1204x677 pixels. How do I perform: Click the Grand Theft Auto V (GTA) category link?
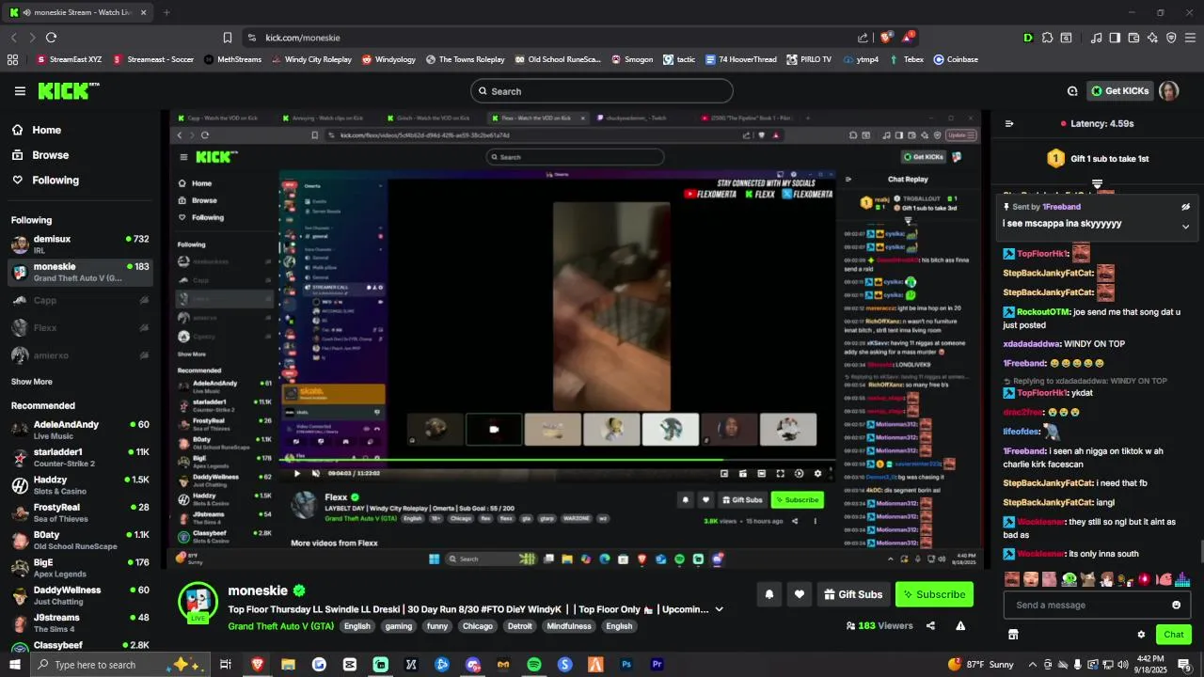(280, 626)
